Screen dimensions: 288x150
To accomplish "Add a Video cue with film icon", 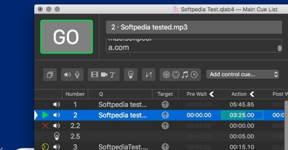I will coord(95,74).
